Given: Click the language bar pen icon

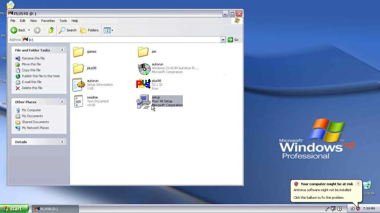Looking at the screenshot, I should (x=327, y=209).
